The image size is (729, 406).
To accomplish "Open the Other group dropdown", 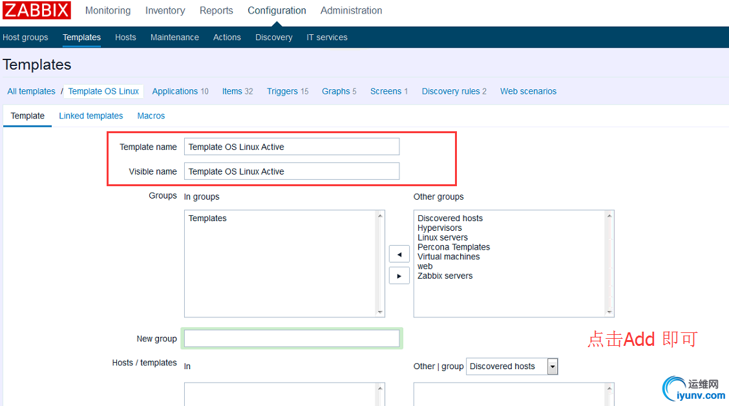I will coord(511,366).
